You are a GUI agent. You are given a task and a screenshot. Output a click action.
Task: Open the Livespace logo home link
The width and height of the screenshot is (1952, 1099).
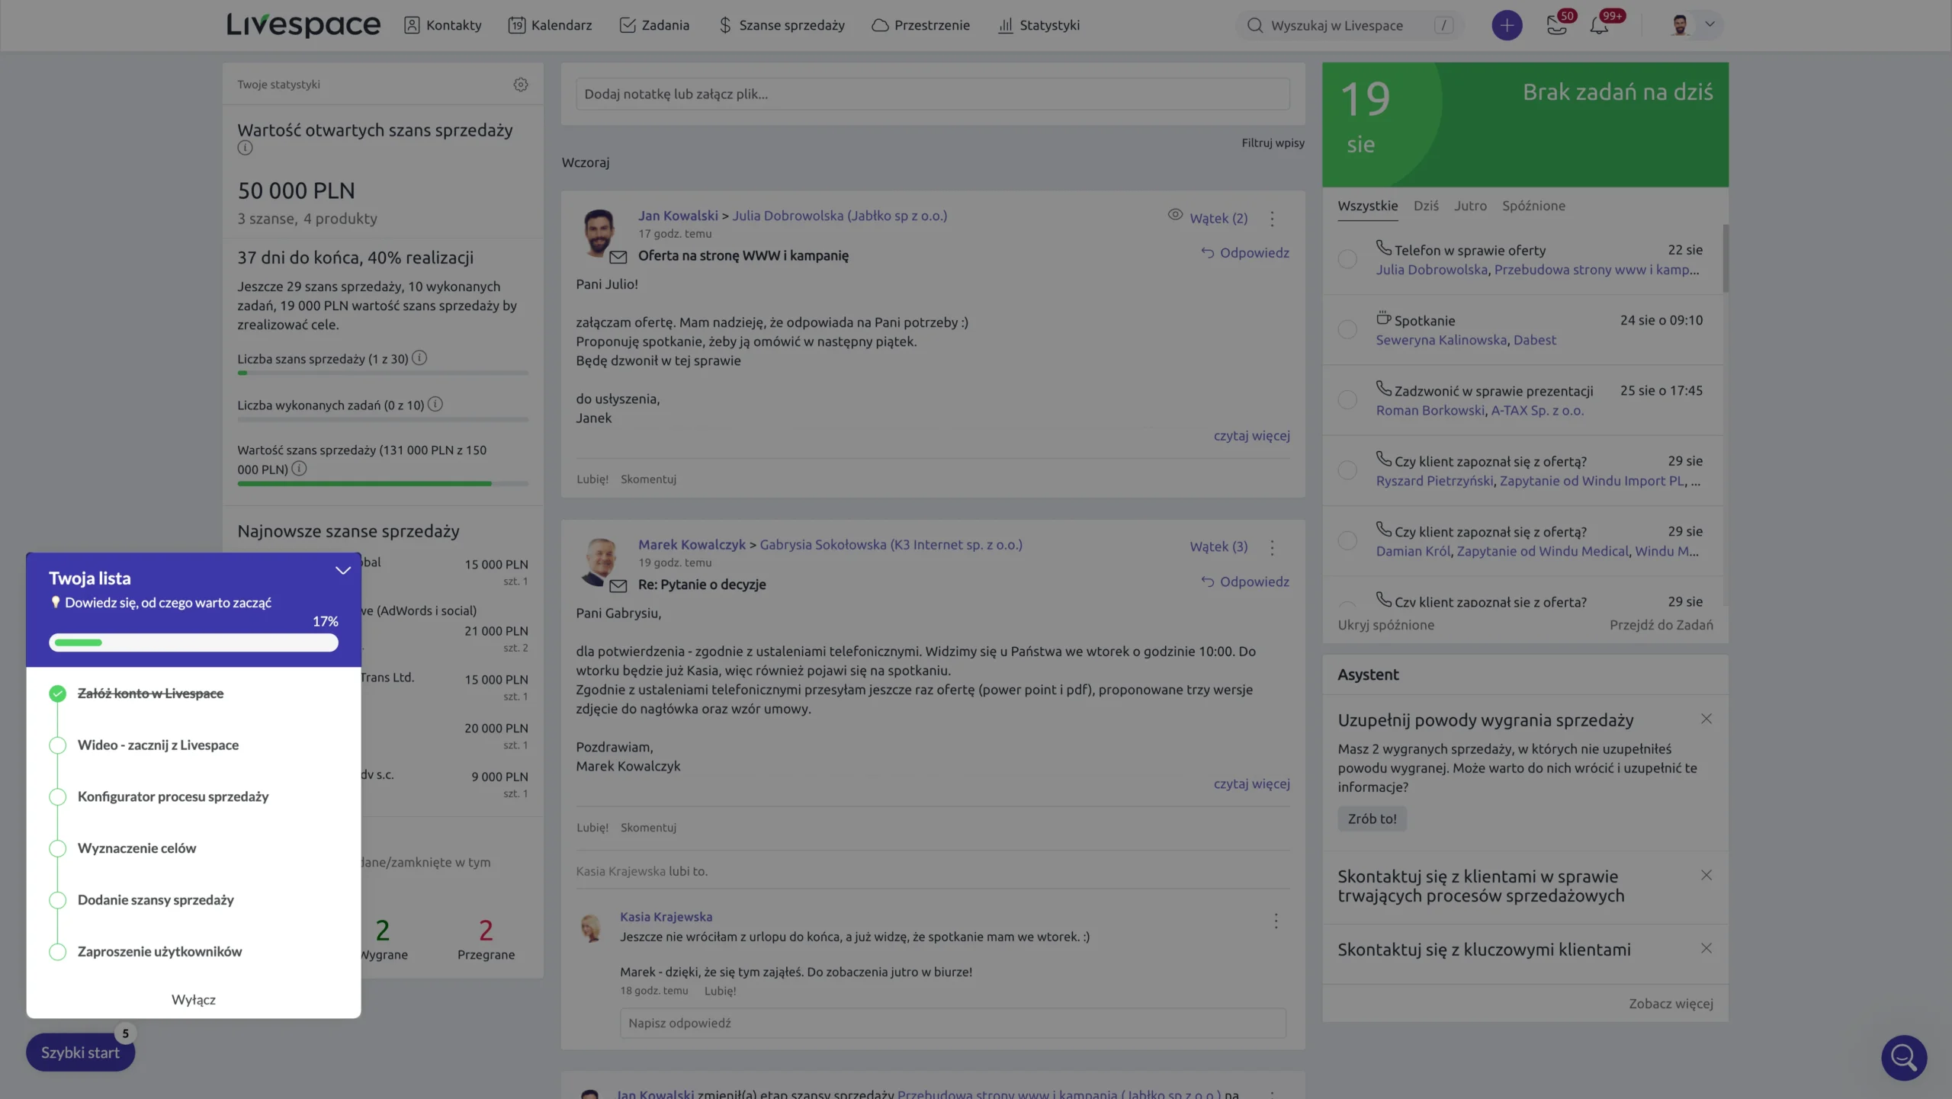point(303,25)
